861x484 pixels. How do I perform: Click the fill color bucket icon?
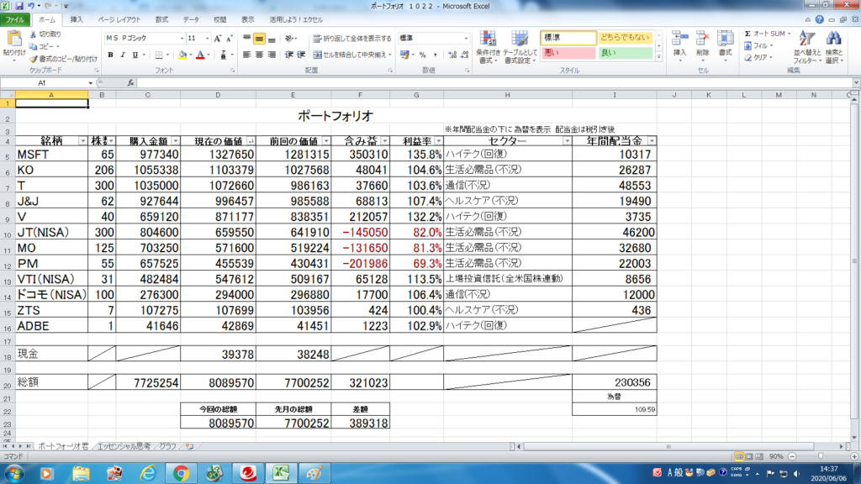point(182,55)
